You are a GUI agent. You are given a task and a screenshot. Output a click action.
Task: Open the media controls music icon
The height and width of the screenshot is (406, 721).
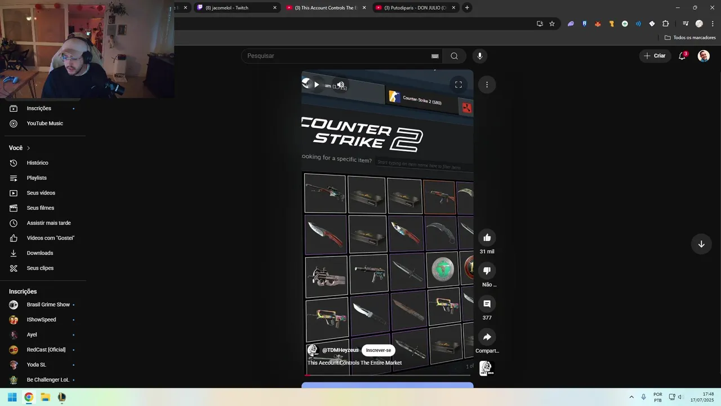(686, 24)
